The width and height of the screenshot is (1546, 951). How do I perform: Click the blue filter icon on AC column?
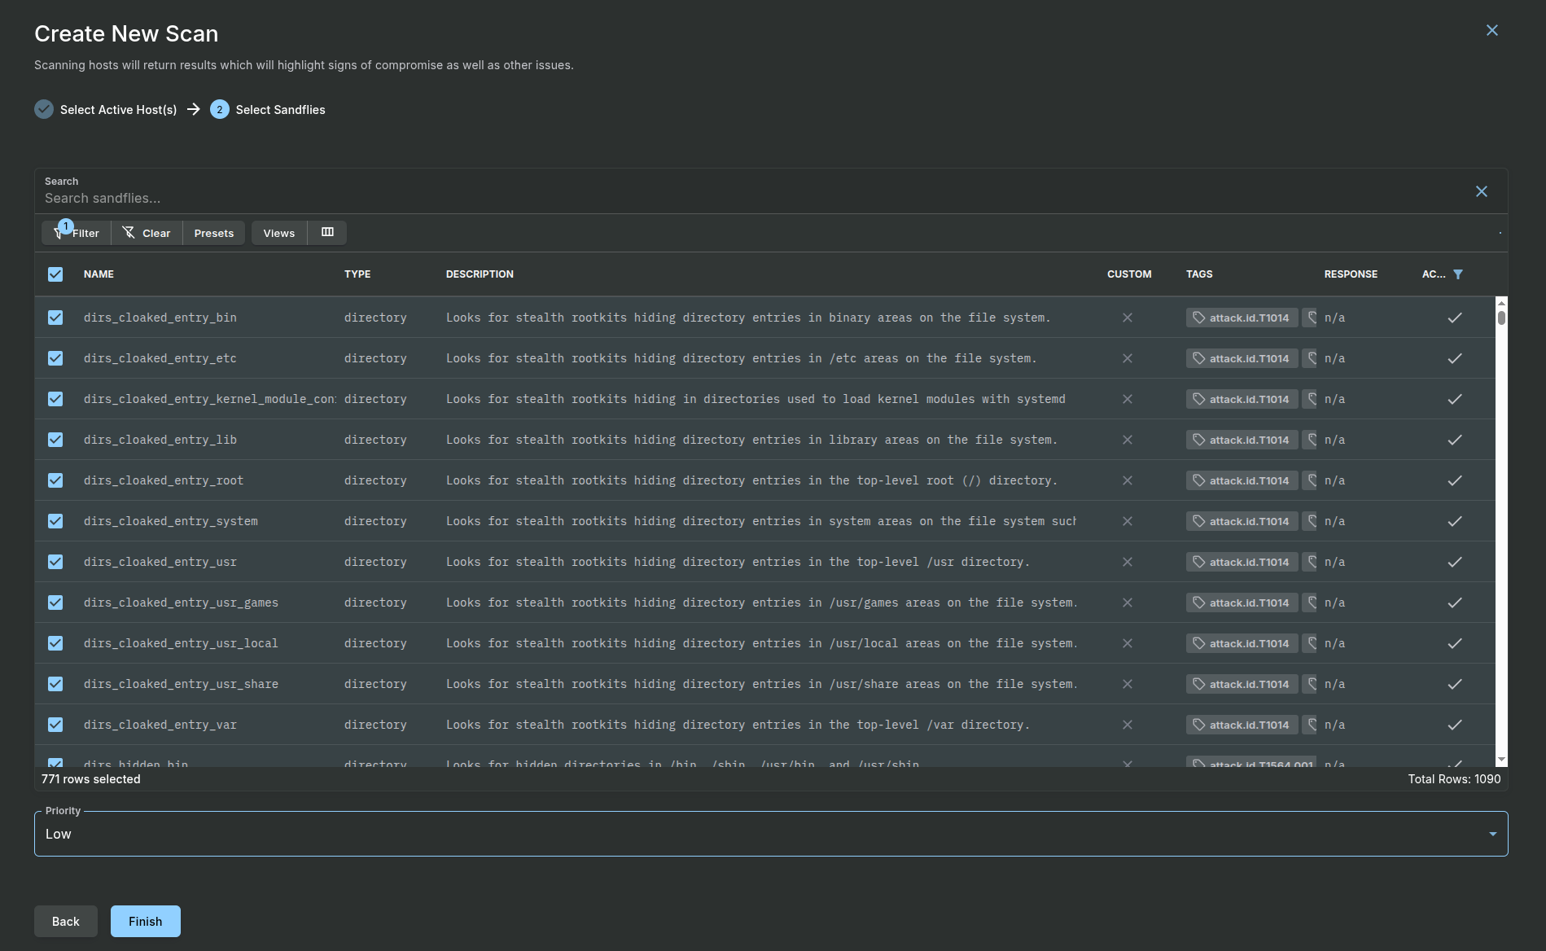pyautogui.click(x=1458, y=274)
